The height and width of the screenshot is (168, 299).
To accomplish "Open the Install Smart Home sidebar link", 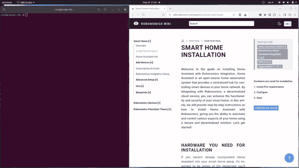I will pos(146,51).
